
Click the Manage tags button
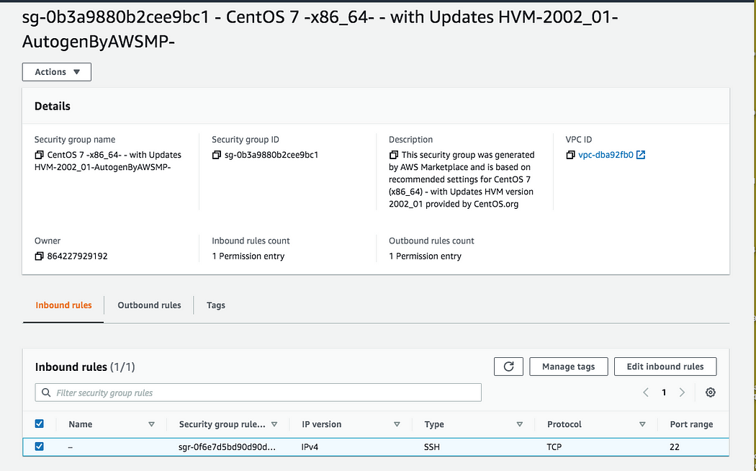[x=568, y=367]
